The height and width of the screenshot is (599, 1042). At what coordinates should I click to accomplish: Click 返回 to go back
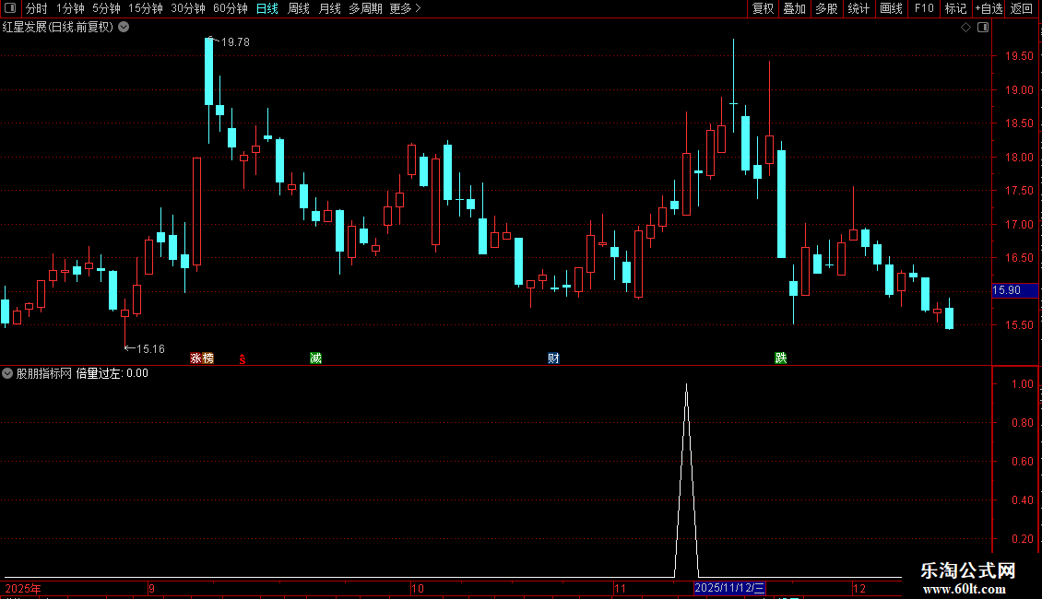point(1022,8)
